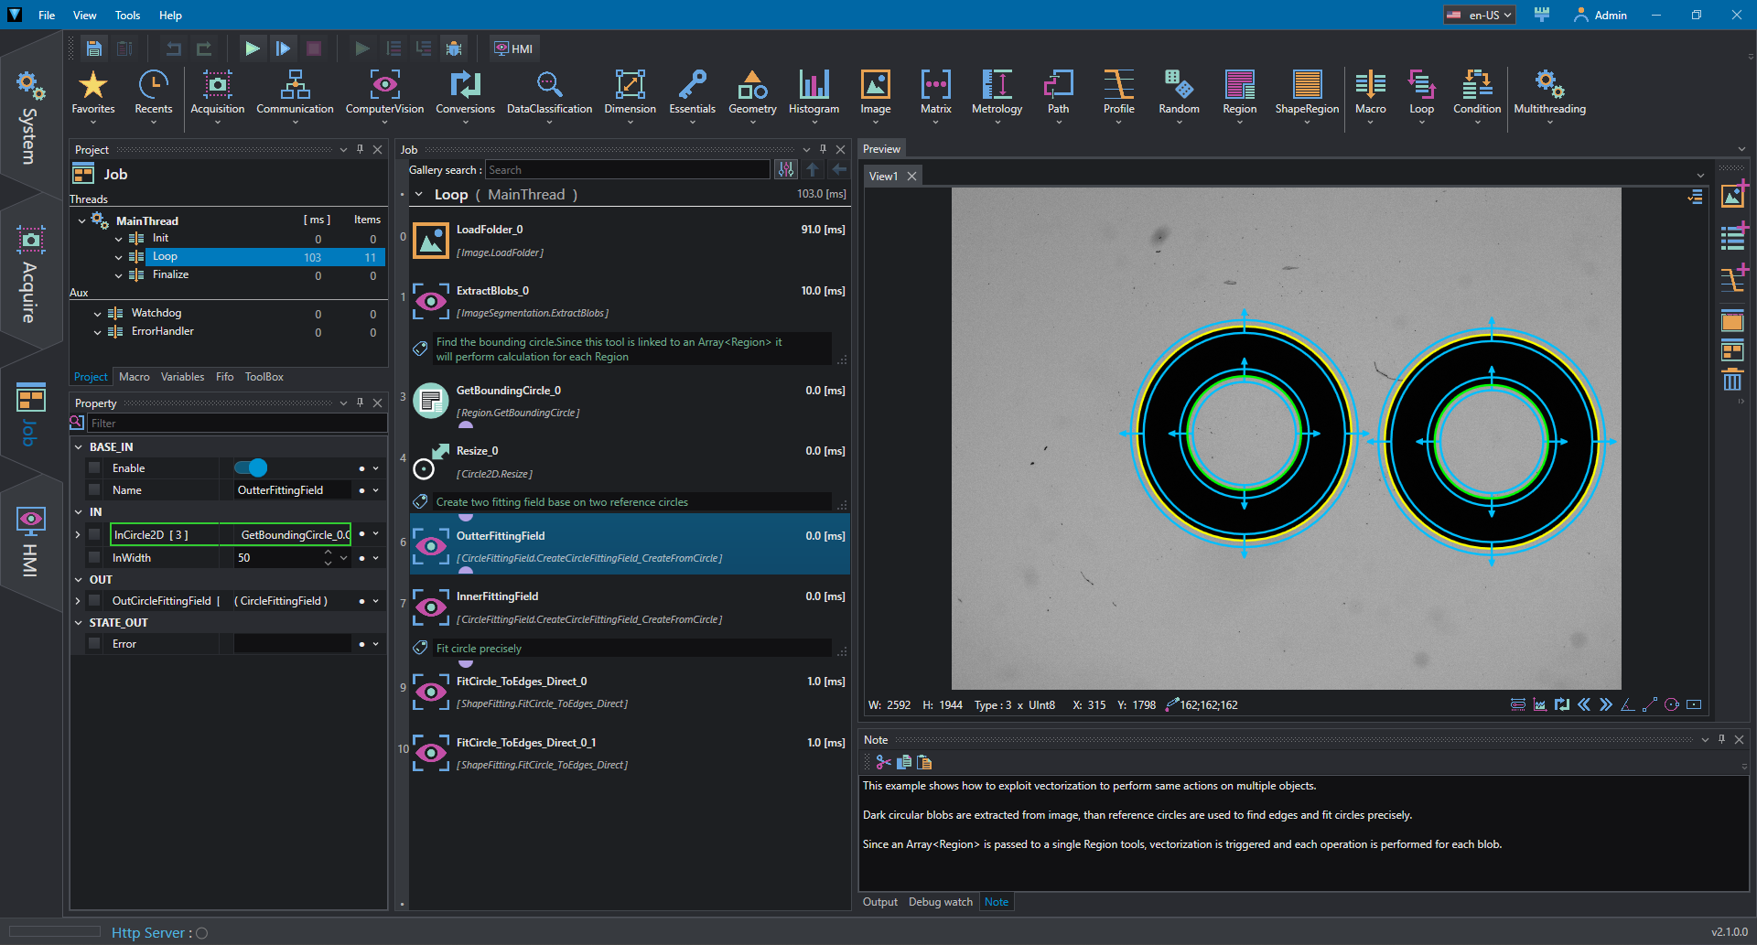1757x945 pixels.
Task: Open the Acquire sidebar panel
Action: pyautogui.click(x=30, y=274)
